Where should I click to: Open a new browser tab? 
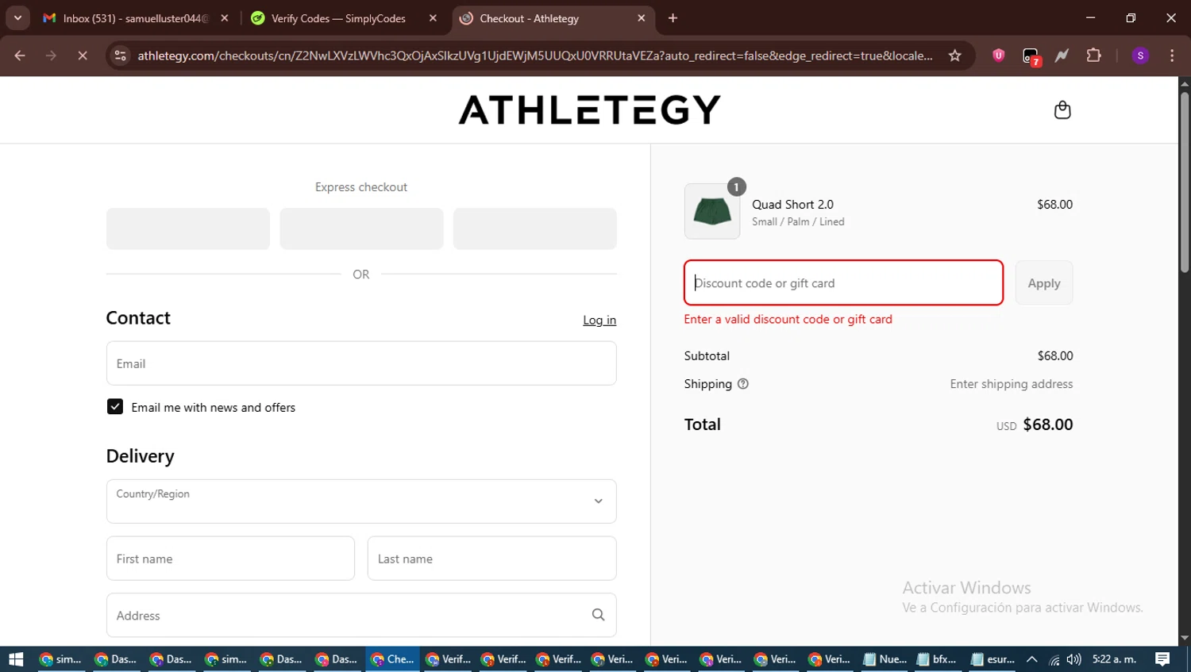pos(673,18)
